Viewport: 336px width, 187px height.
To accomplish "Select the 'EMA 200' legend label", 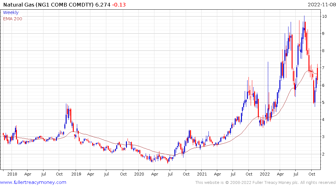I will point(13,19).
